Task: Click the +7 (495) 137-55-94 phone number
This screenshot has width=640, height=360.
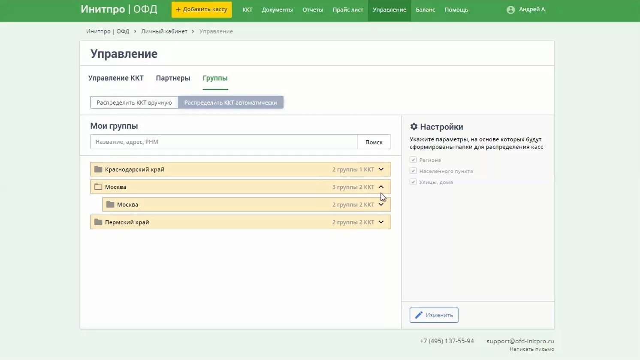Action: (447, 341)
